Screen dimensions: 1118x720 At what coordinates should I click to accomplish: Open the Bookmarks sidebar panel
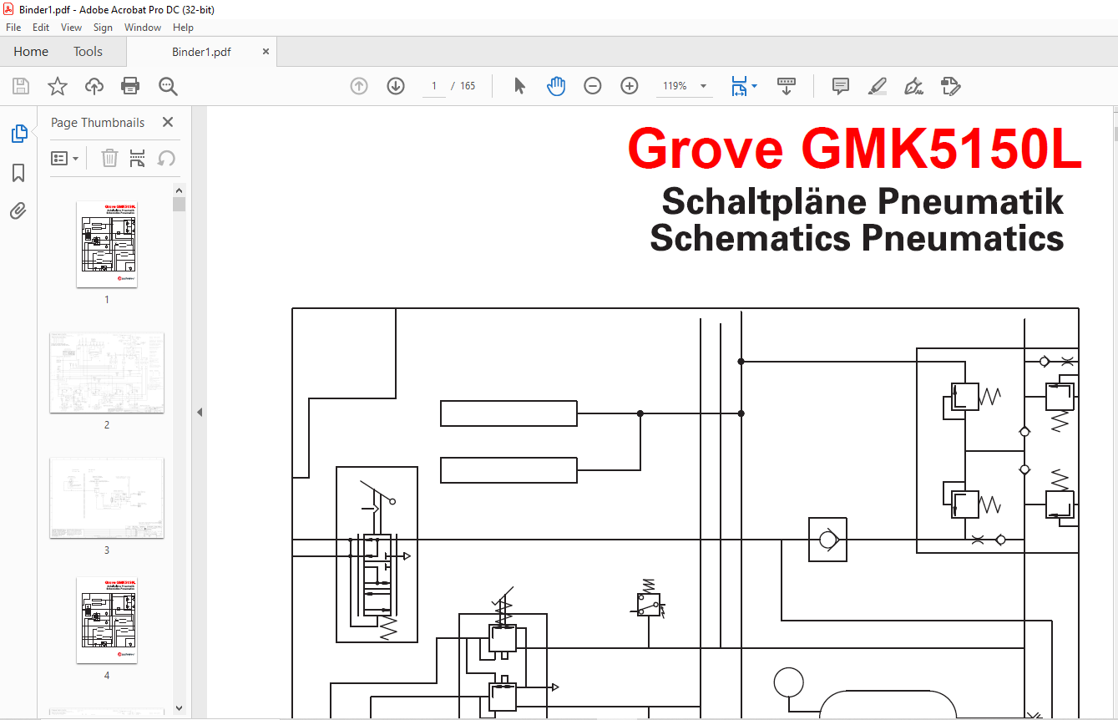[18, 173]
